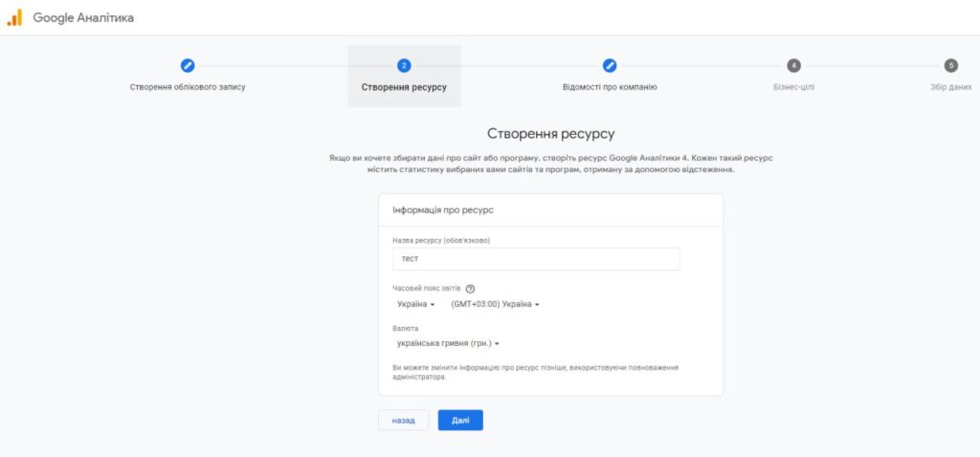Open the 'Збір даних' step label
This screenshot has width=980, height=457.
coord(950,87)
